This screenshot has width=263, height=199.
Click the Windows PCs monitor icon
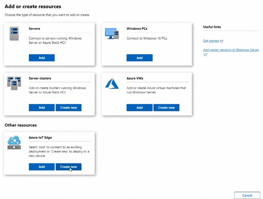coord(112,33)
